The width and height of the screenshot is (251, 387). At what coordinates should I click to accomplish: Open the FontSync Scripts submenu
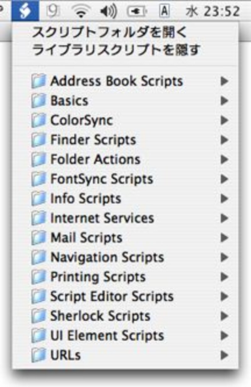[125, 179]
